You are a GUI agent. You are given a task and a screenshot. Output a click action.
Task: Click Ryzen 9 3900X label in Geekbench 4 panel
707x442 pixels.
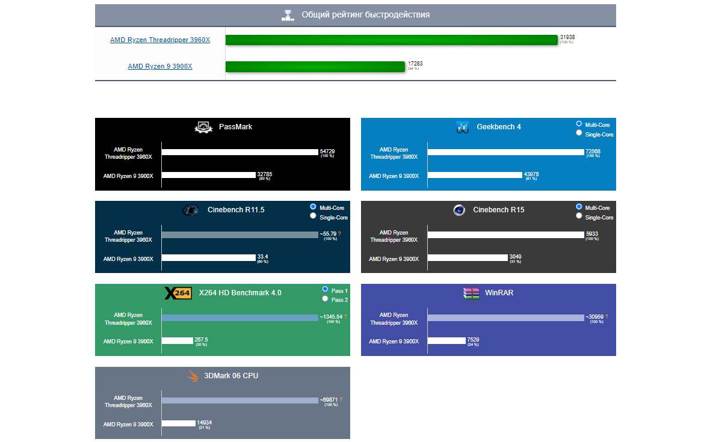[394, 176]
